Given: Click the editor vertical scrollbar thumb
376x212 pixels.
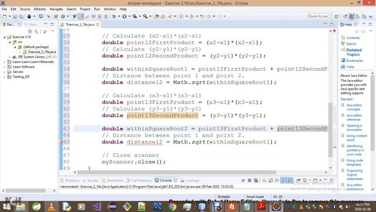Looking at the screenshot, I should pos(330,130).
